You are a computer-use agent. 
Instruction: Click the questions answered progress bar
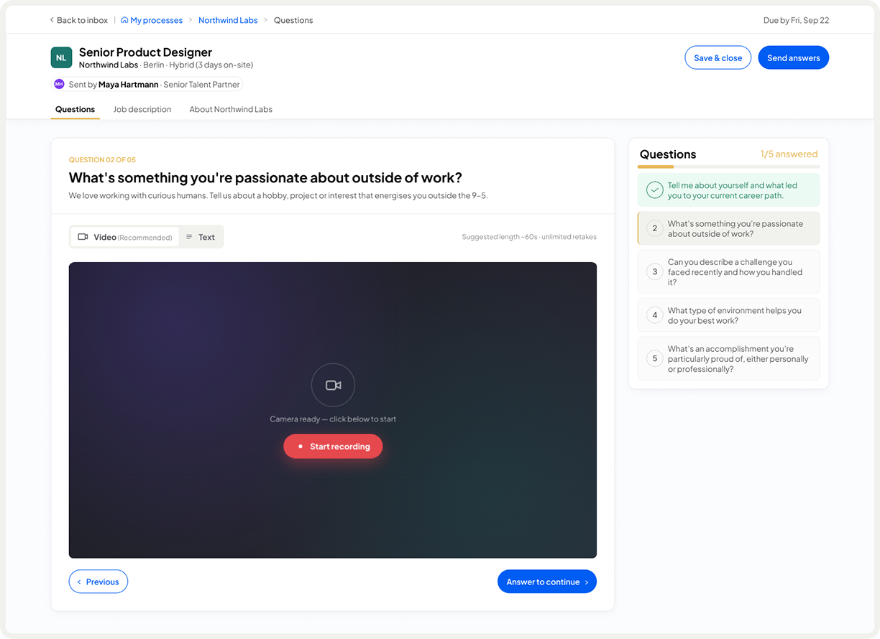[728, 167]
